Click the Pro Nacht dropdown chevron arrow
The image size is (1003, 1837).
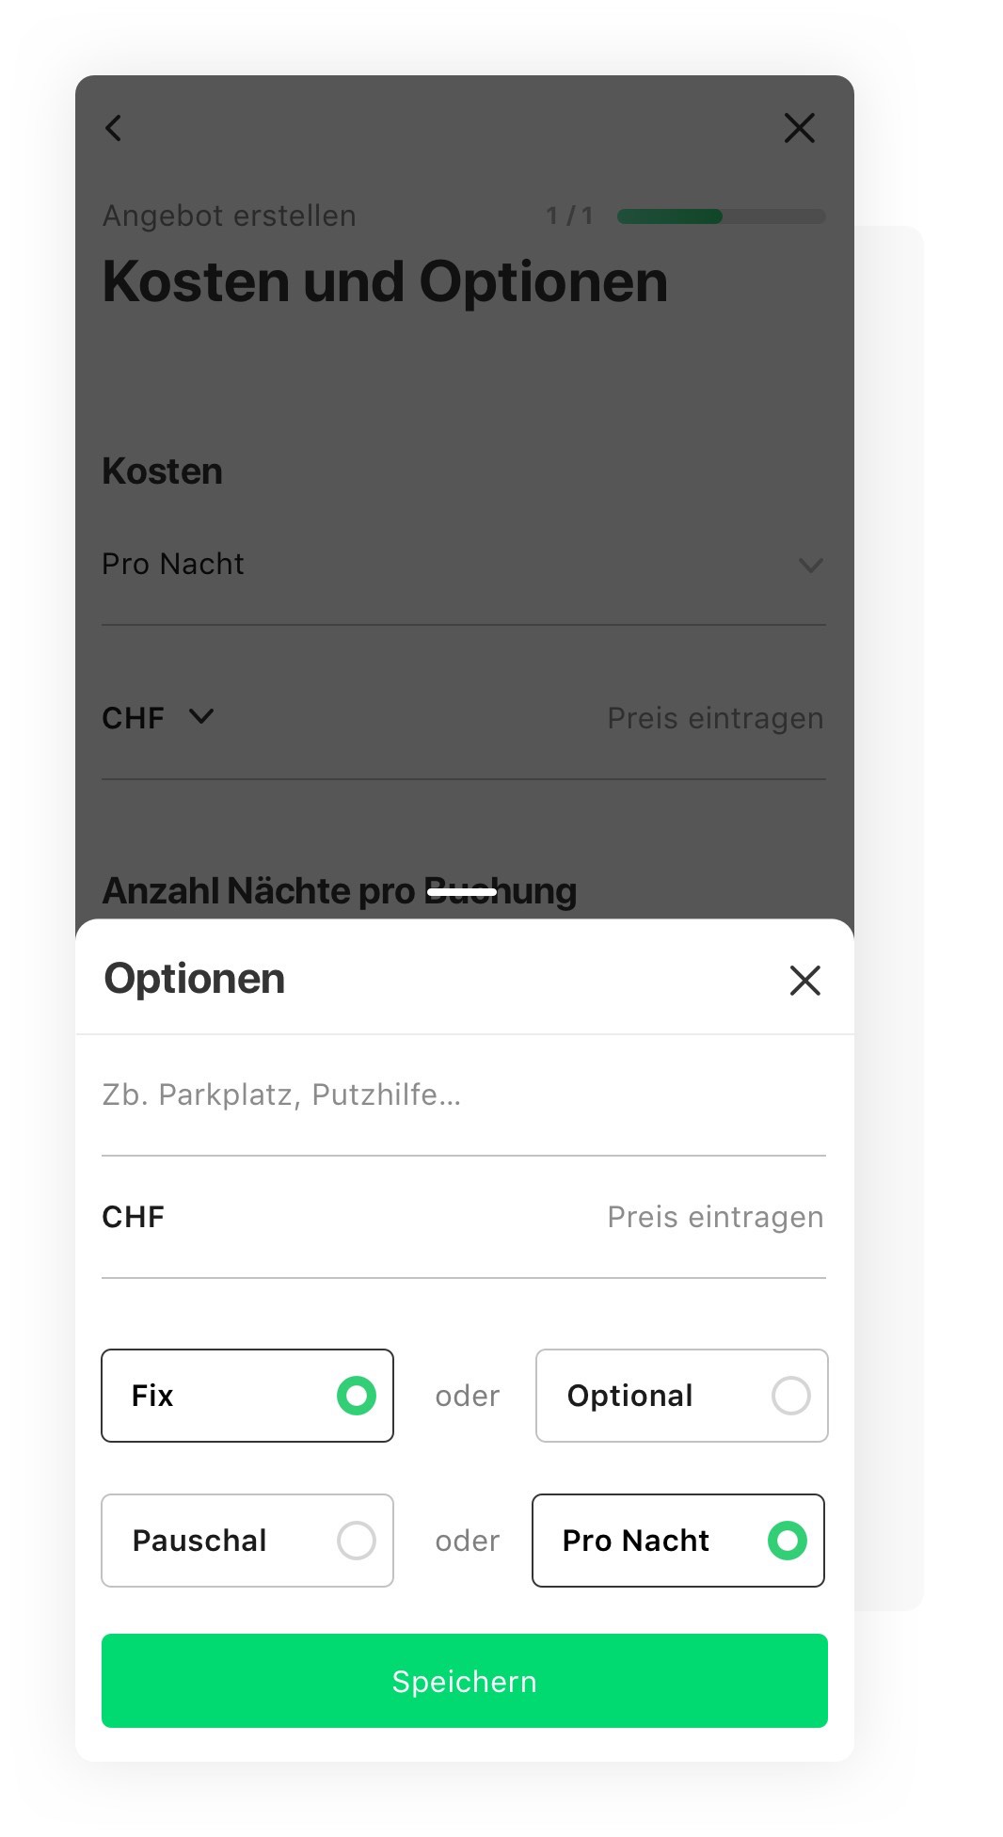point(811,566)
